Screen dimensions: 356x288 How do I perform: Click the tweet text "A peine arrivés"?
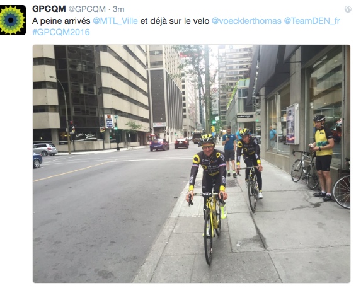[61, 21]
